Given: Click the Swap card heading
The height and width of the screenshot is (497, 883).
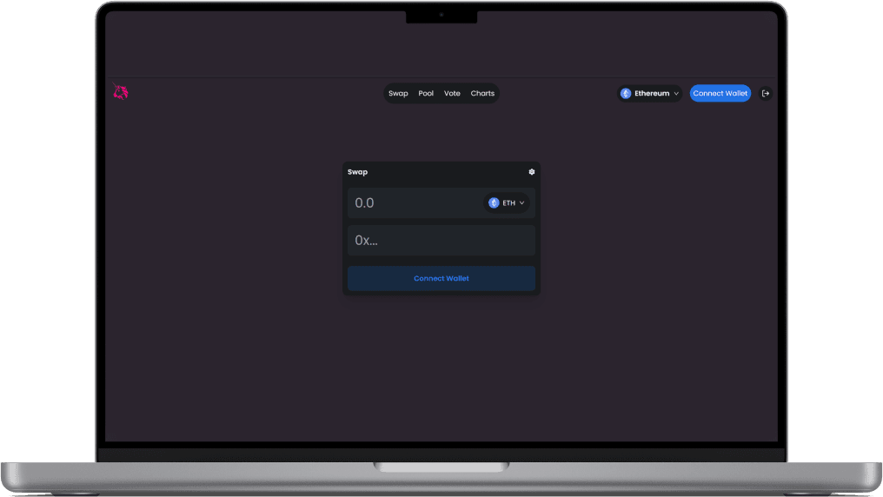Looking at the screenshot, I should click(x=358, y=172).
